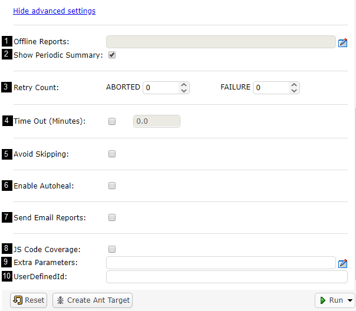Decrease ABORTED retry count stepper
This screenshot has width=356, height=311.
coord(184,91)
